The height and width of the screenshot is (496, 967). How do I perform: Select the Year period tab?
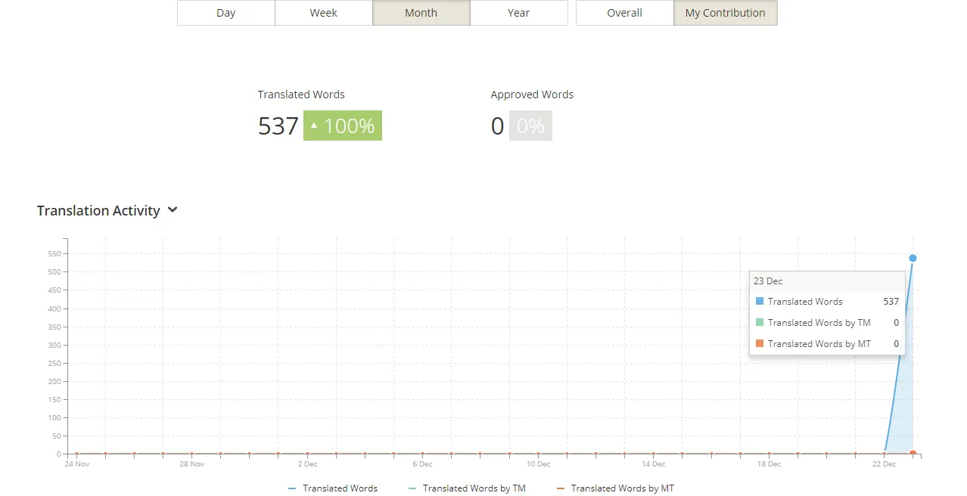519,13
